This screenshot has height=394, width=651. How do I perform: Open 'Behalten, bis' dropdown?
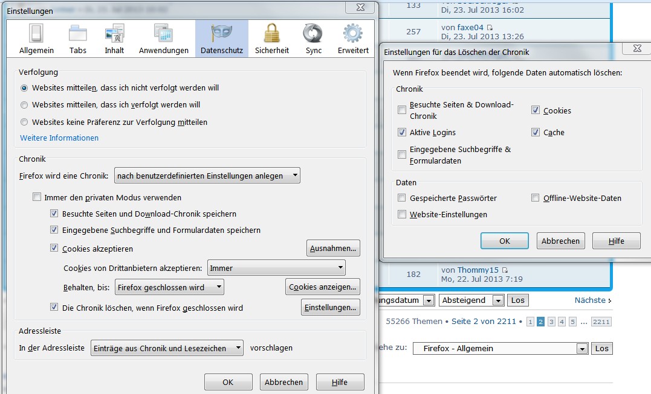(x=169, y=287)
